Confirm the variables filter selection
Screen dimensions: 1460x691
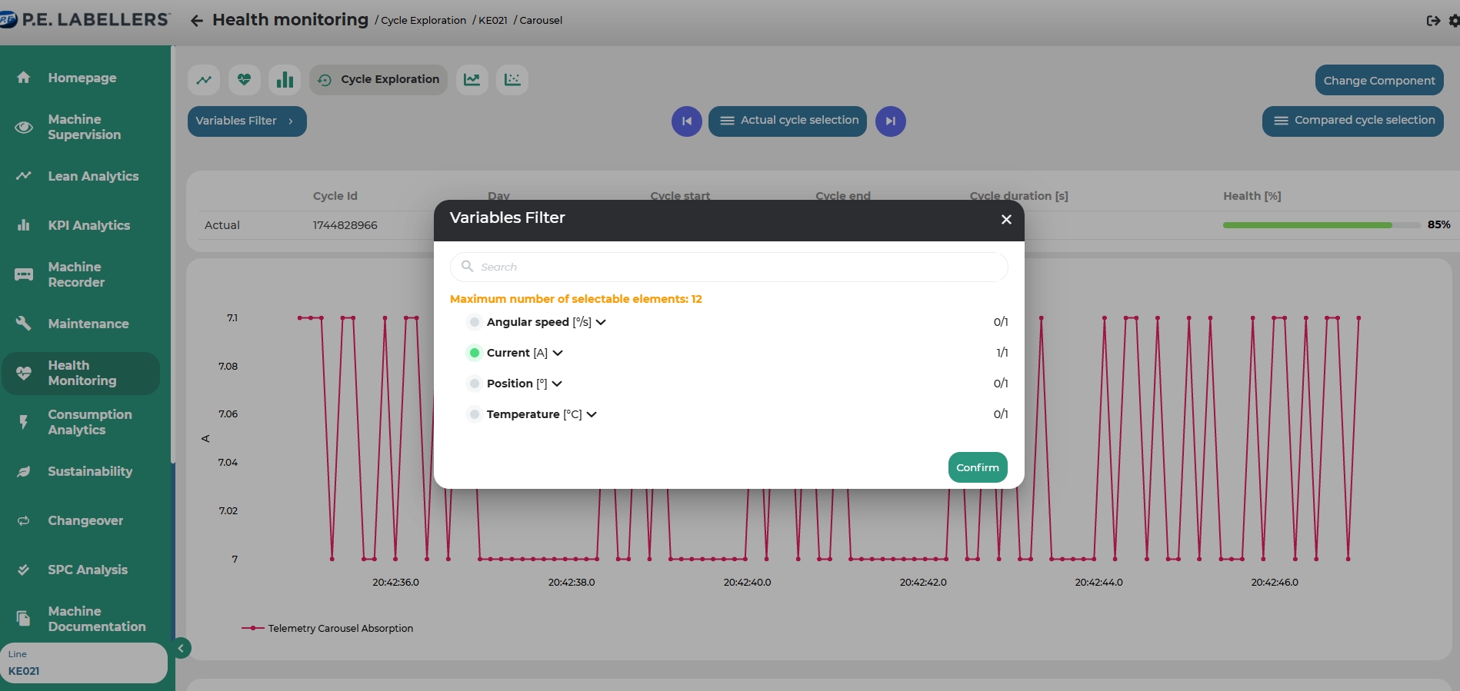tap(977, 467)
